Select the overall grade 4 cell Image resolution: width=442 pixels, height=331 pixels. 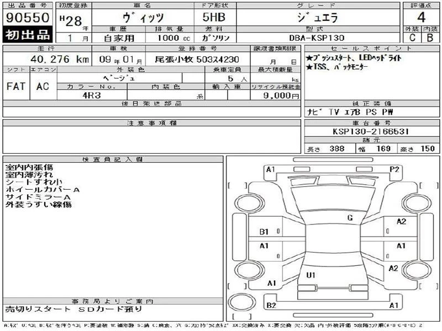[x=421, y=18]
